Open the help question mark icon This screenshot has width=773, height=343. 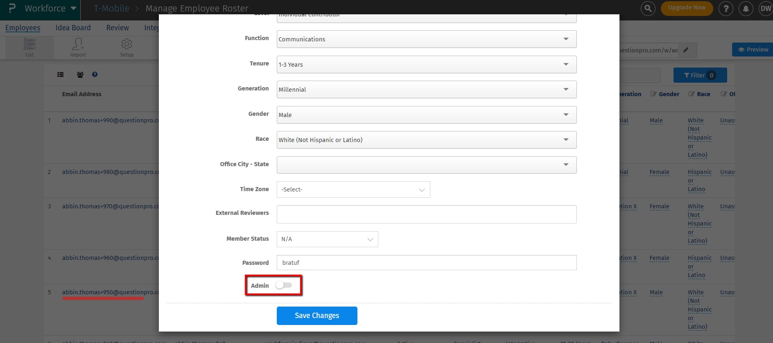click(726, 8)
